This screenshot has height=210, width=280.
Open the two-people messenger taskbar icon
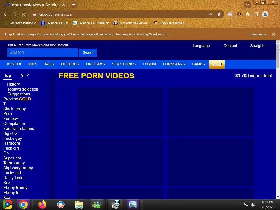click(x=97, y=205)
